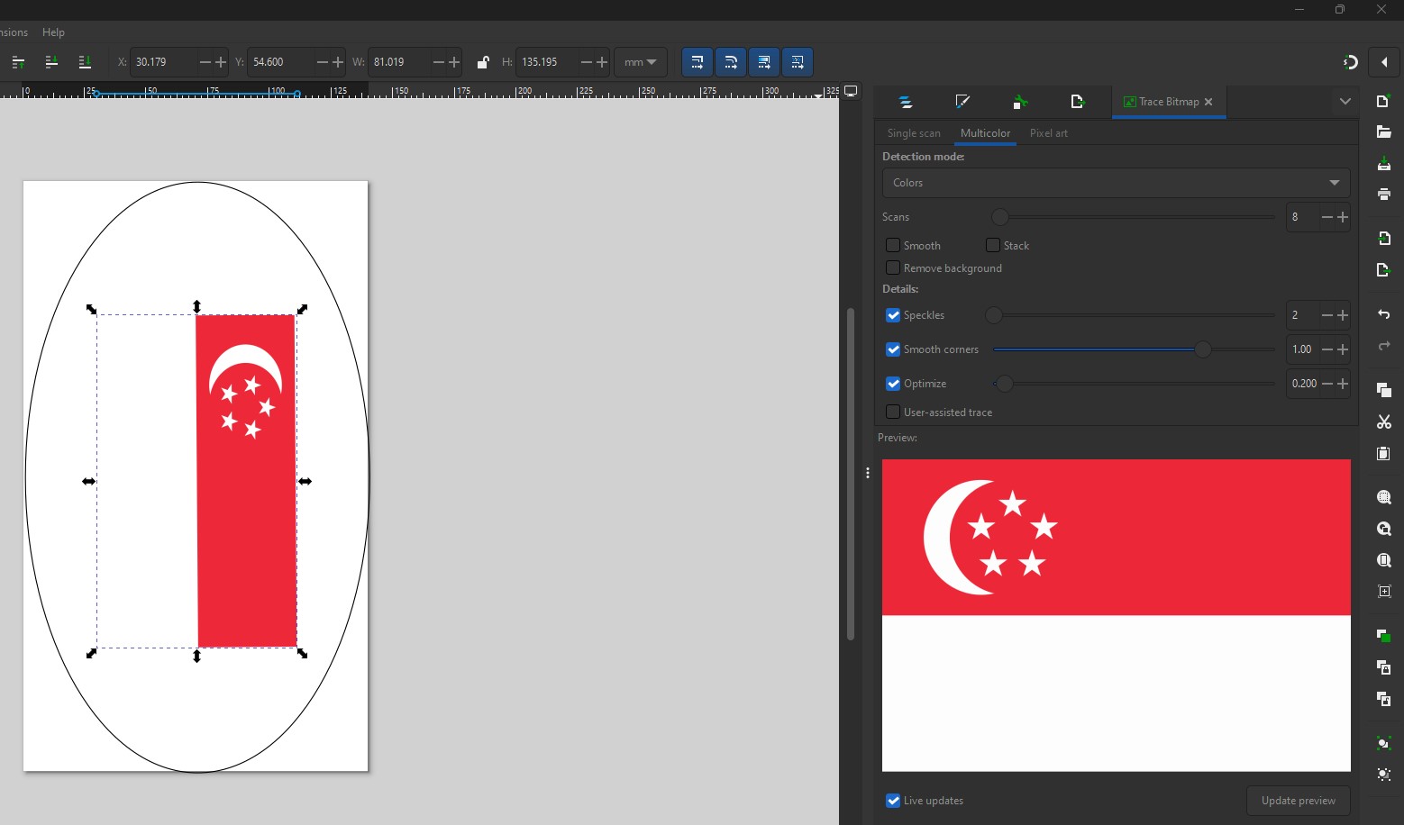Expand the dialog tabs chevron menu

tap(1345, 102)
